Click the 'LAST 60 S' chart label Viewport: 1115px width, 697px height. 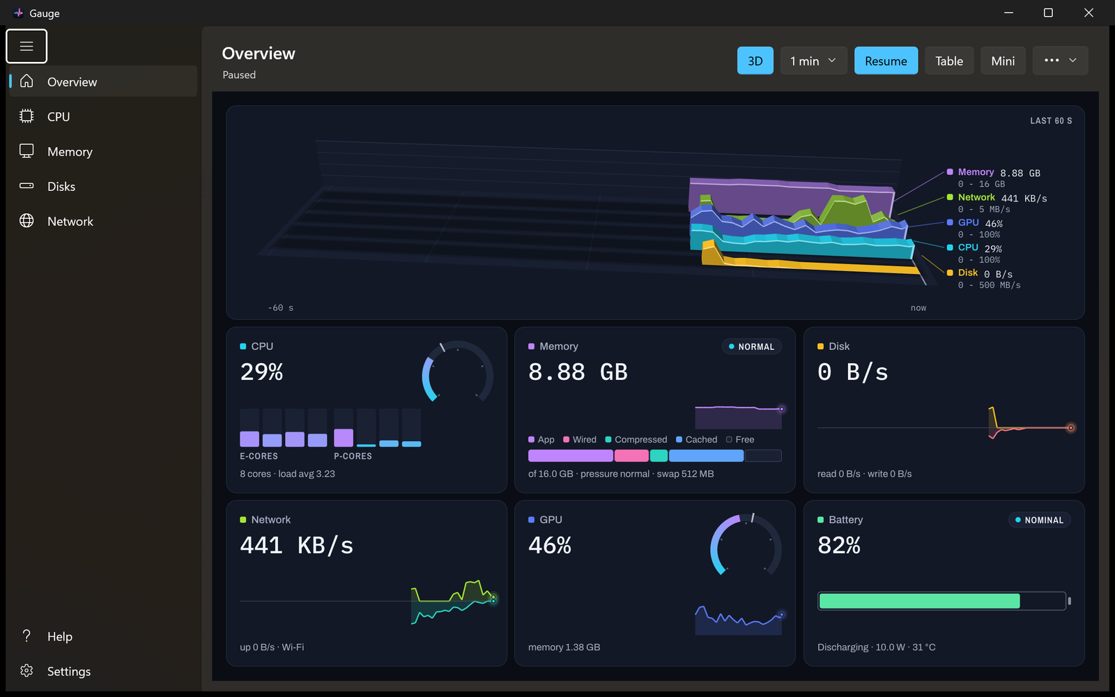tap(1051, 121)
